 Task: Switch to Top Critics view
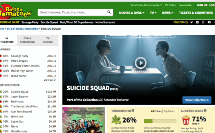(x=169, y=111)
